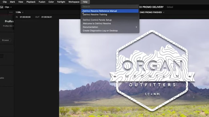
Task: Choose Create Diagnostics Log on Desktop
Action: click(x=110, y=31)
